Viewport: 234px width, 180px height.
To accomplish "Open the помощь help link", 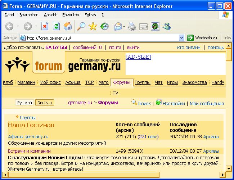I will [x=216, y=47].
